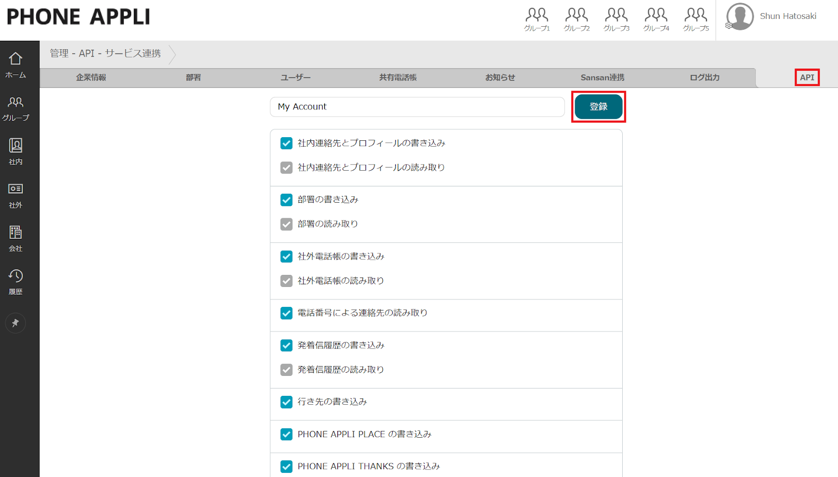The image size is (838, 477).
Task: Select the グループ3 icon in header
Action: click(616, 19)
